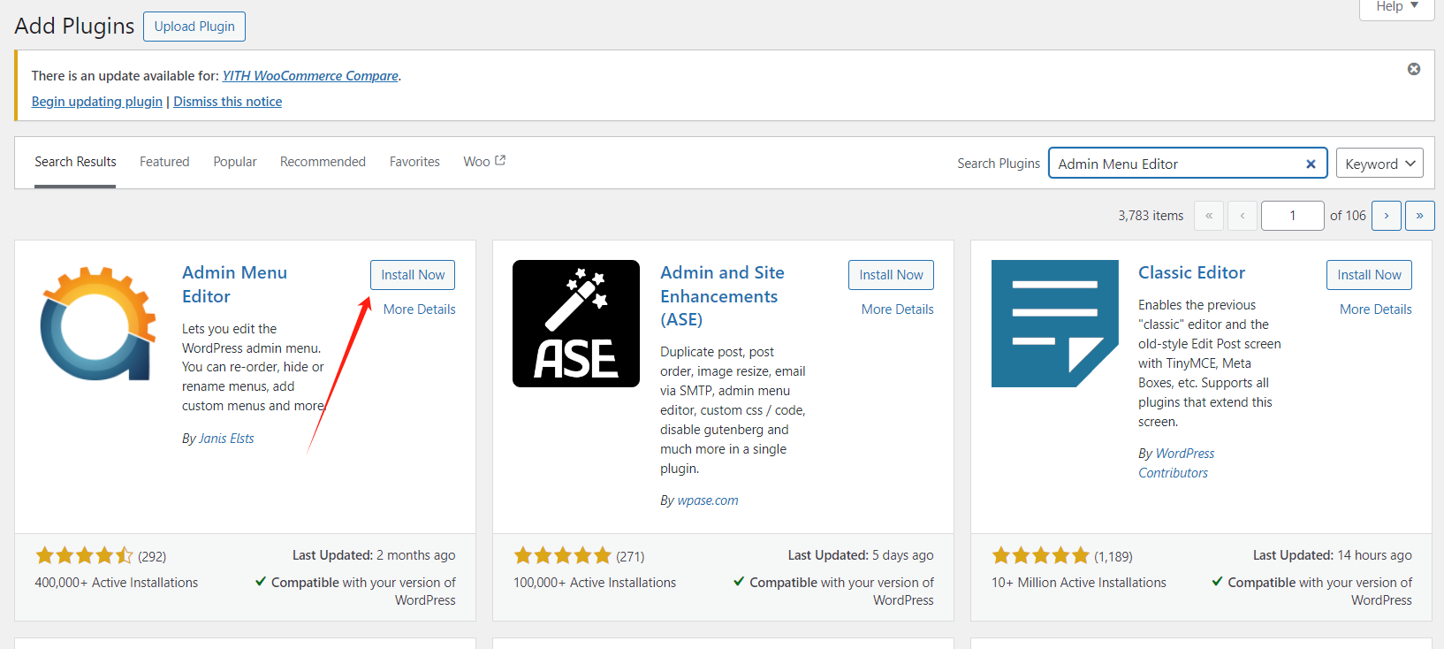Click the current page number field
Viewport: 1444px width, 649px height.
1292,216
